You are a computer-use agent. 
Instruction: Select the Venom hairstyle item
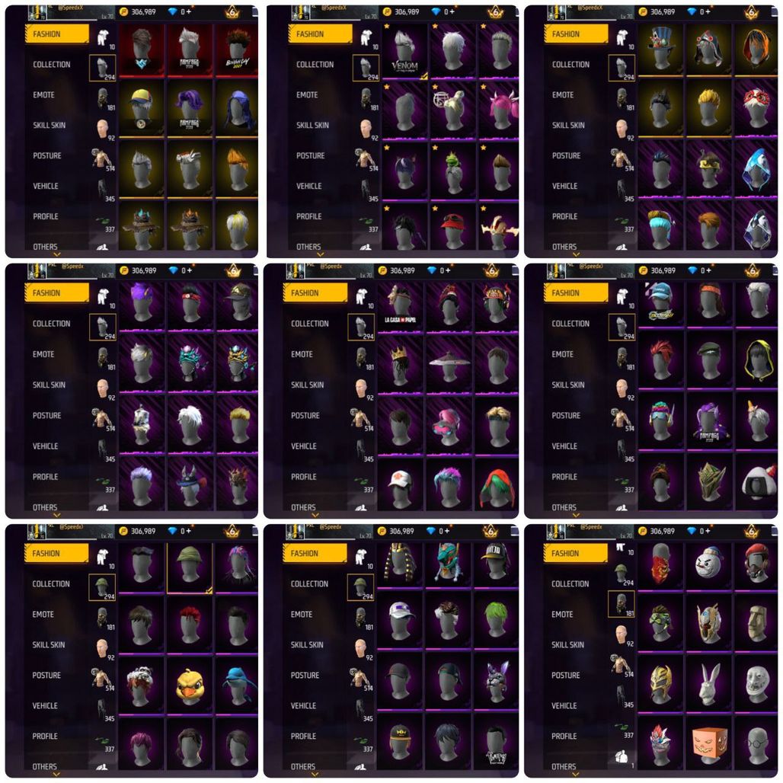(x=404, y=50)
